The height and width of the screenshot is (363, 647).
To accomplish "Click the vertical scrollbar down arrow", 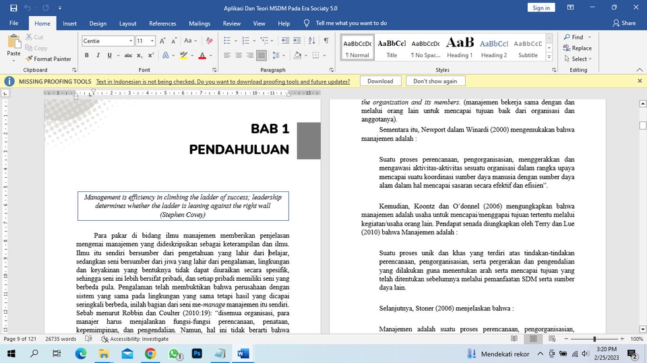I will coord(642,329).
